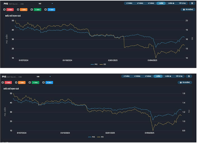Click the 02/01/2025 axis date in P/E chart
The height and width of the screenshot is (143, 197).
click(x=113, y=60)
